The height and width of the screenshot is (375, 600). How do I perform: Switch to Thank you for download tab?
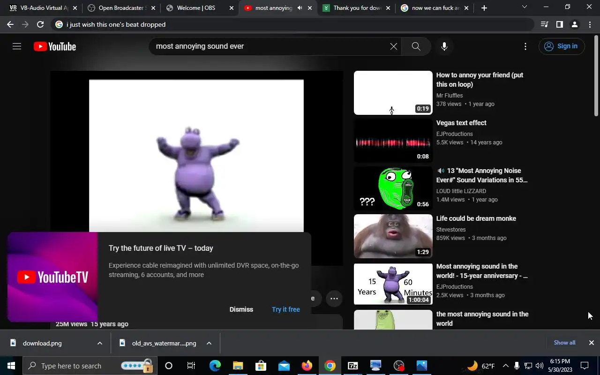[x=356, y=8]
